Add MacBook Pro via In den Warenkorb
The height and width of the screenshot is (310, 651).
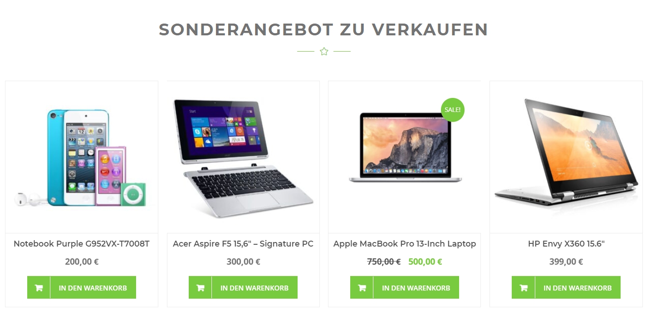(405, 287)
